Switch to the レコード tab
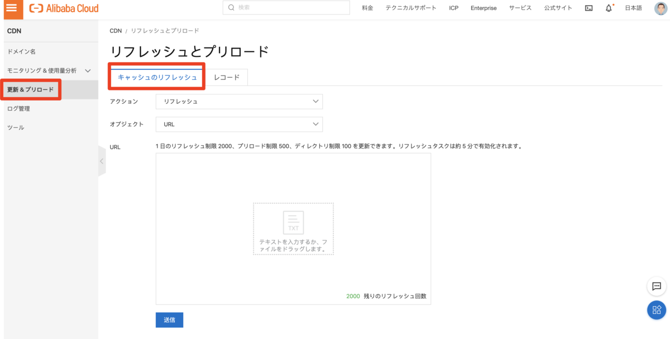This screenshot has width=670, height=339. click(x=227, y=78)
